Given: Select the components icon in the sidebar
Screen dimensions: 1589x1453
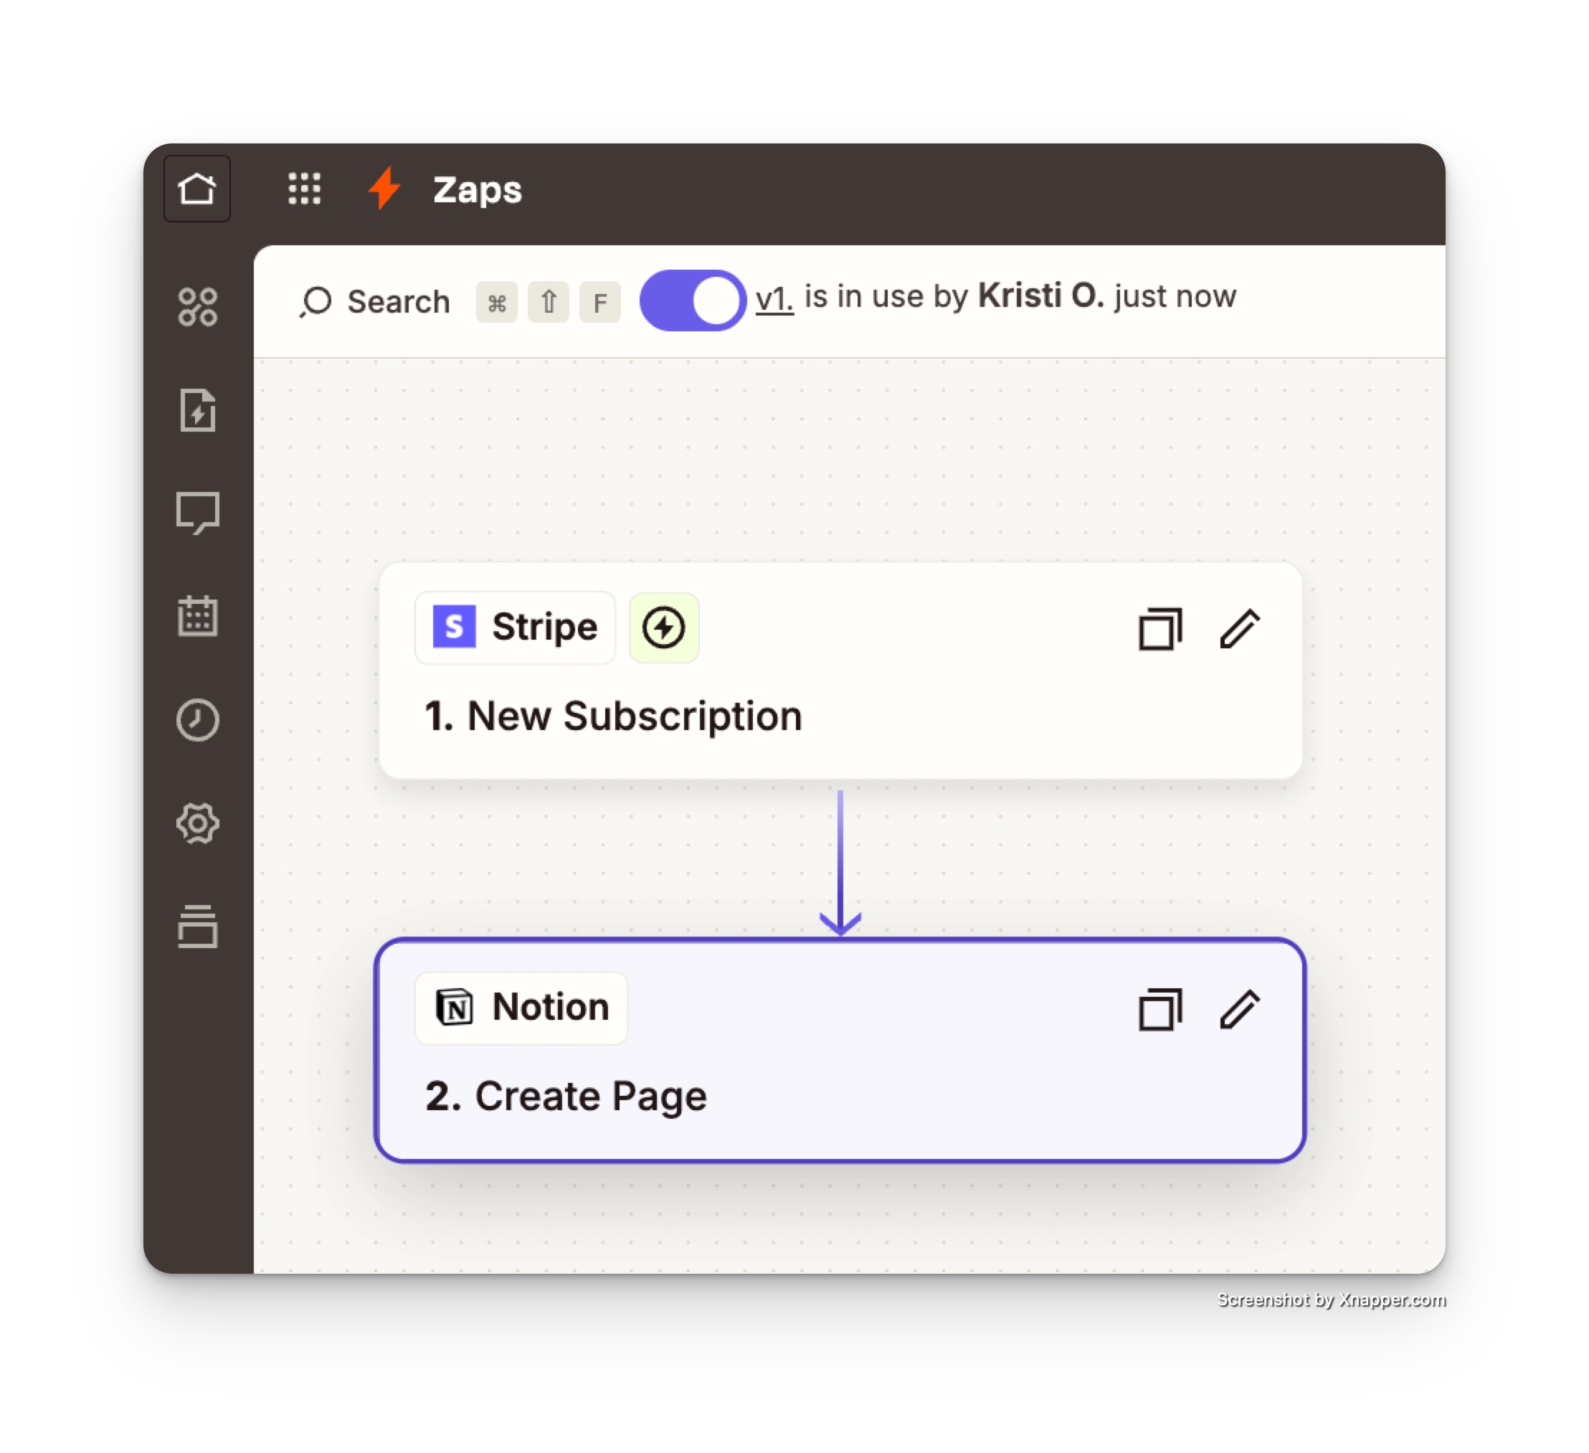Looking at the screenshot, I should pos(197,308).
